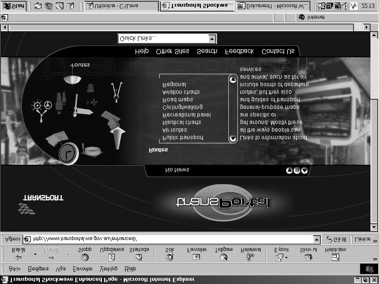Open the Sök search pane icon

[170, 257]
